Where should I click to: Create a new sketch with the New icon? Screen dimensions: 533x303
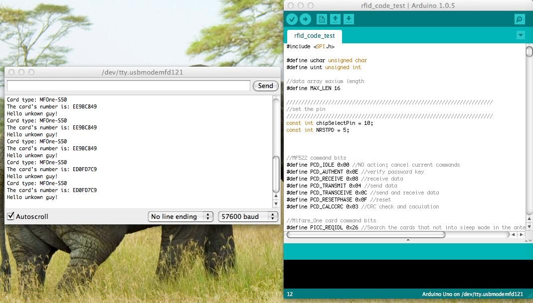point(322,19)
